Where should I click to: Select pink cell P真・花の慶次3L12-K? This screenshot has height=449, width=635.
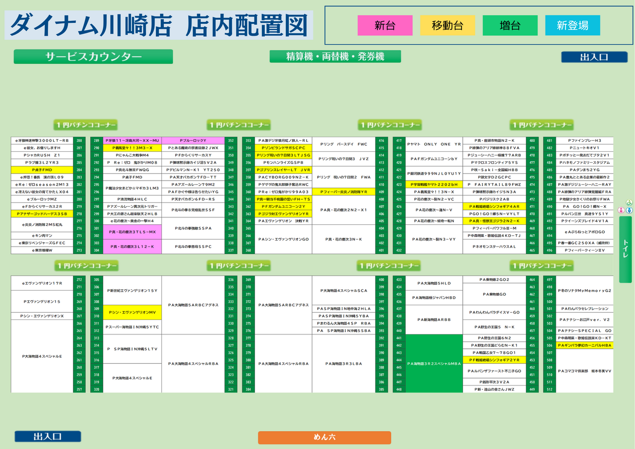click(132, 247)
